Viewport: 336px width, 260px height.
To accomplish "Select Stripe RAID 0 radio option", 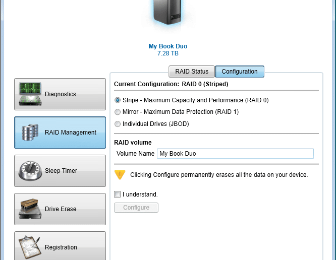I will [118, 100].
